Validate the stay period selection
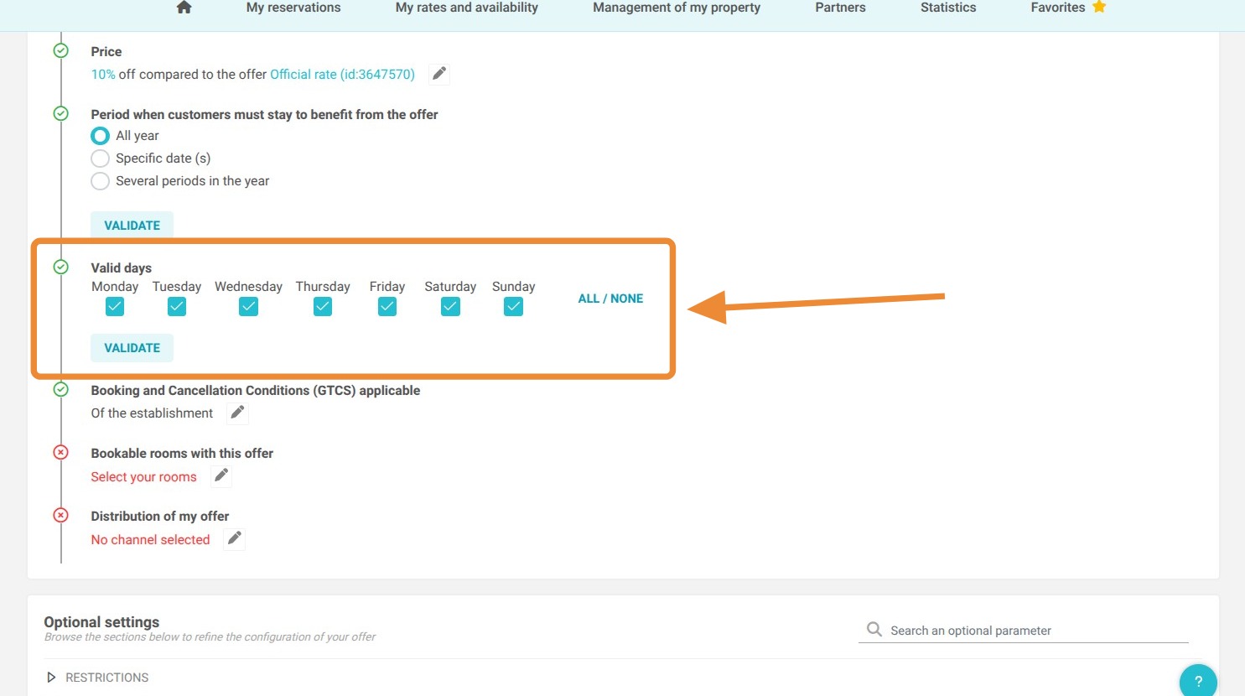Viewport: 1245px width, 696px height. click(x=132, y=226)
